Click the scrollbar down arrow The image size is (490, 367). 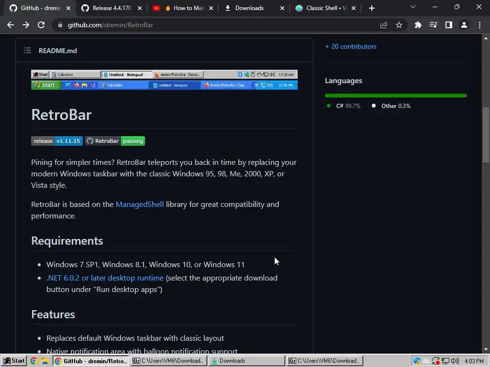(486, 349)
